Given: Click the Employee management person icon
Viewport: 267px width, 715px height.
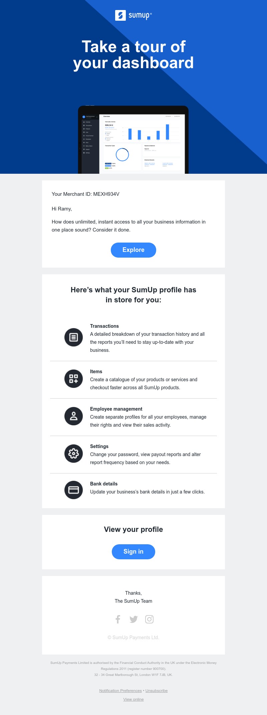Looking at the screenshot, I should point(73,416).
